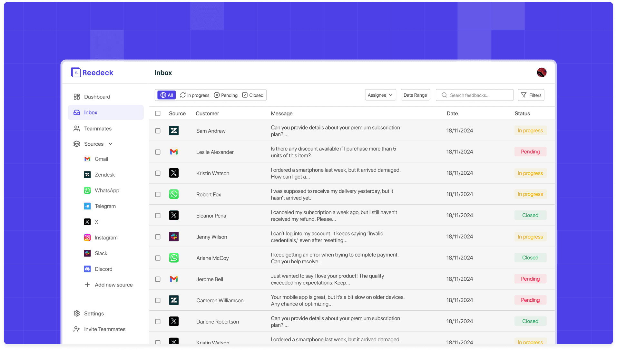Click the user avatar in the top corner
This screenshot has width=617, height=350.
pyautogui.click(x=541, y=73)
